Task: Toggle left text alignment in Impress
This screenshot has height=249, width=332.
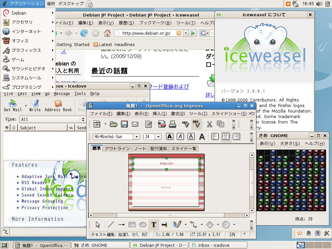Action: (215, 136)
